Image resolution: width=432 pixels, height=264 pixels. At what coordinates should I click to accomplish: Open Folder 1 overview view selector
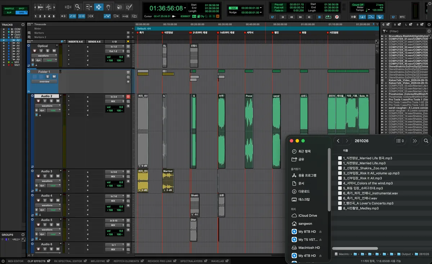[x=44, y=81]
